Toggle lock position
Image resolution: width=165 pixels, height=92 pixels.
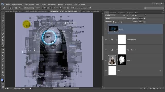pos(119,22)
